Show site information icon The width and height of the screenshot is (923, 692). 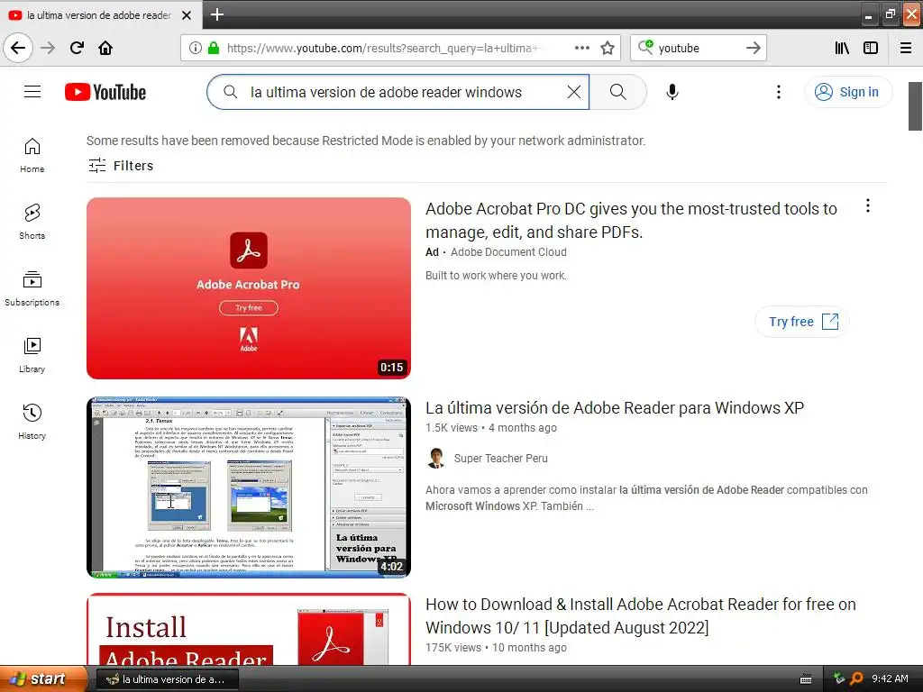tap(195, 48)
